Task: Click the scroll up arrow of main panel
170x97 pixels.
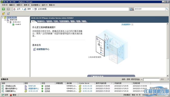Action: 168,24
